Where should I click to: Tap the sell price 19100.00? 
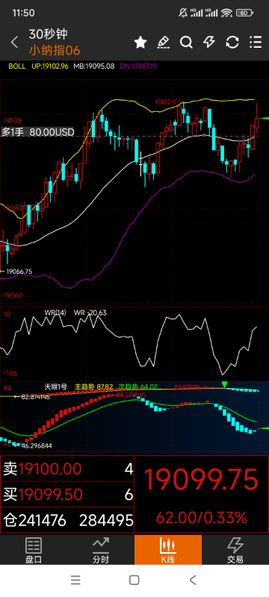click(50, 469)
